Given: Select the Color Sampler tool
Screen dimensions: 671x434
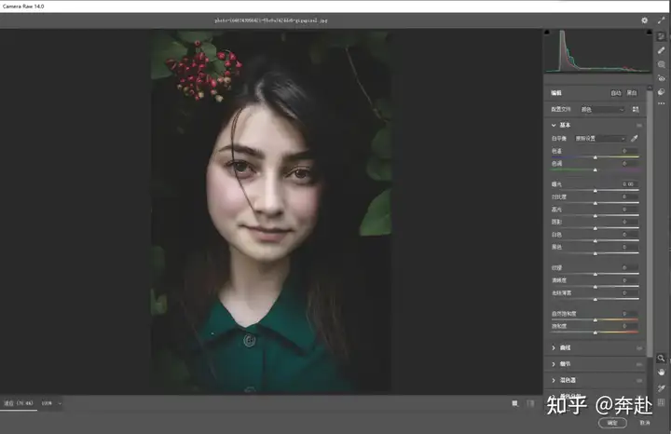Looking at the screenshot, I should [x=661, y=387].
